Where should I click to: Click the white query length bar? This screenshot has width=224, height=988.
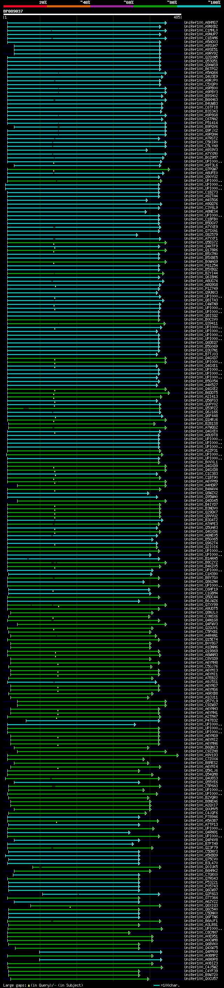pos(92,14)
